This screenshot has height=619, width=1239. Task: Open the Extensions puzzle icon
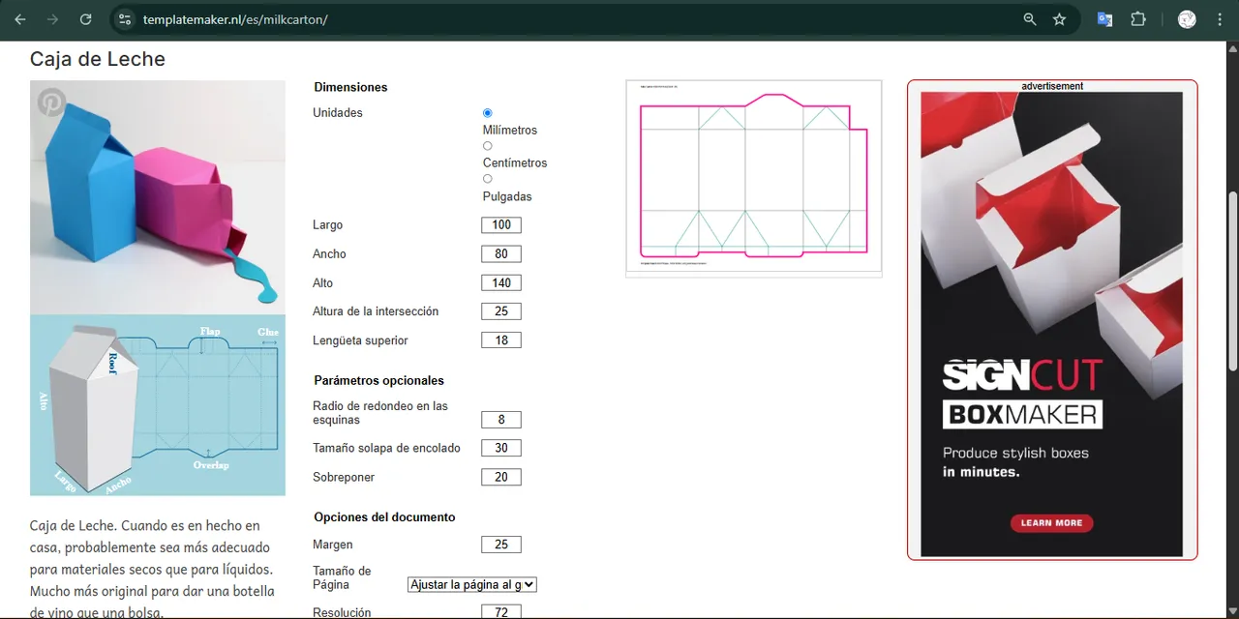1138,19
